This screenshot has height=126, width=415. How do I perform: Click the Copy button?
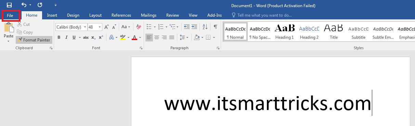[x=25, y=32]
